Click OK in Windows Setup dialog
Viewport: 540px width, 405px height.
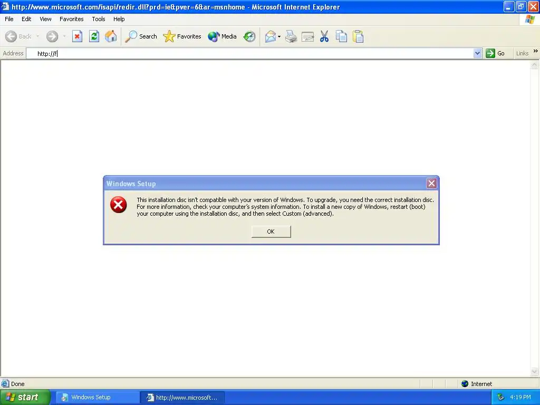tap(271, 232)
